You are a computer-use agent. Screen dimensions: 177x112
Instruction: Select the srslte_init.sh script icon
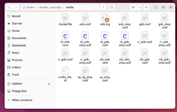coord(65,71)
